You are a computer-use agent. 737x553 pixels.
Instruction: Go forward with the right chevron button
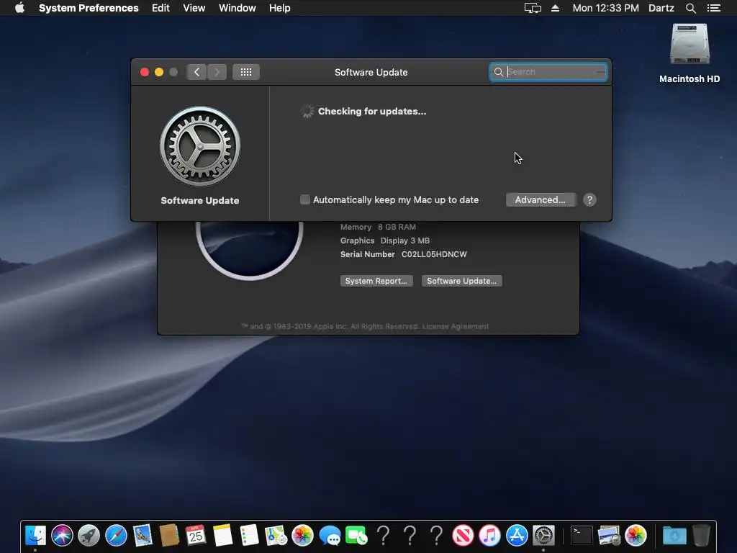pyautogui.click(x=217, y=72)
